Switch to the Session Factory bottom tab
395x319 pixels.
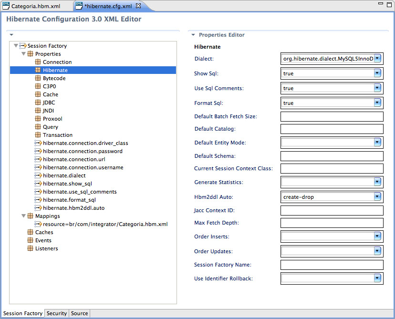[23, 313]
